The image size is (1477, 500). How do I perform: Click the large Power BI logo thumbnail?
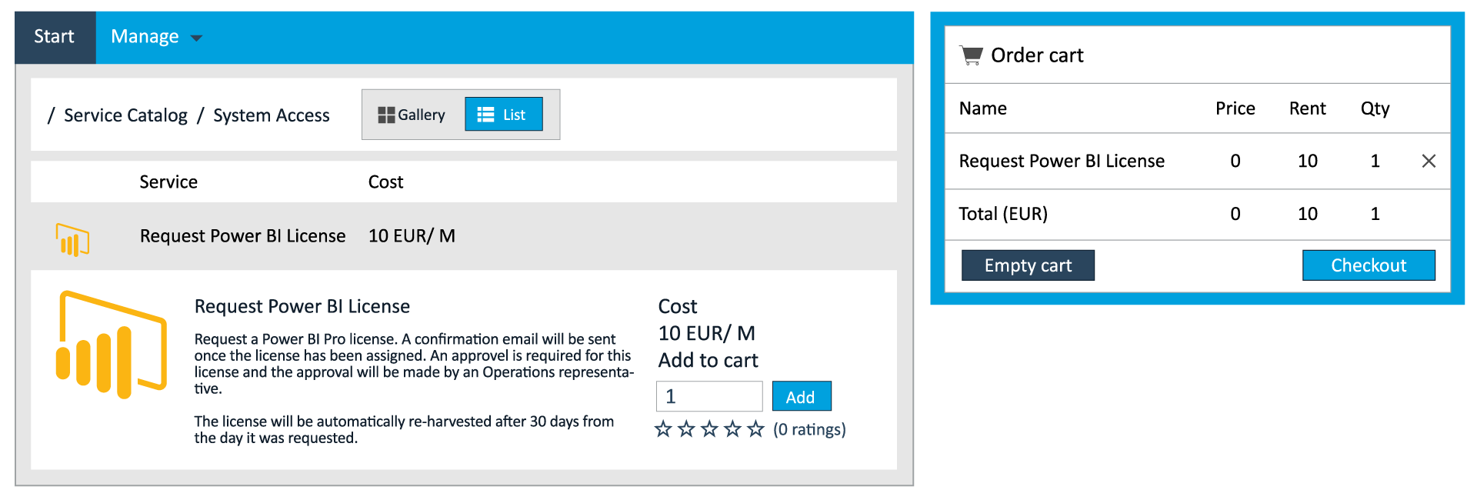pyautogui.click(x=112, y=345)
